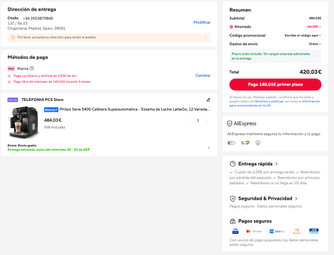The image size is (334, 255).
Task: Click Modificar to edit delivery address
Action: click(x=202, y=22)
